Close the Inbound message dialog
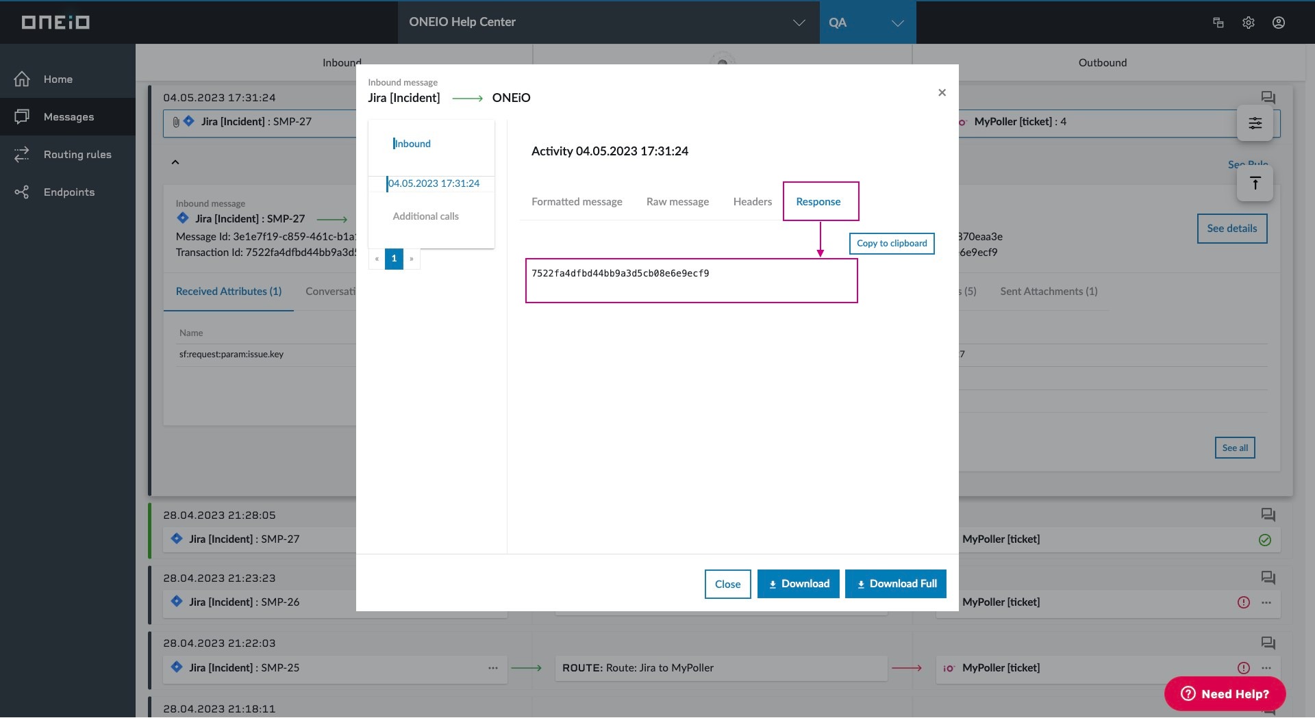This screenshot has height=718, width=1315. (x=942, y=92)
